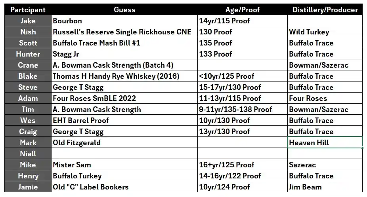Screen dimensions: 367x197
Task: Click the Stagg Jr guess cell
Action: point(124,54)
